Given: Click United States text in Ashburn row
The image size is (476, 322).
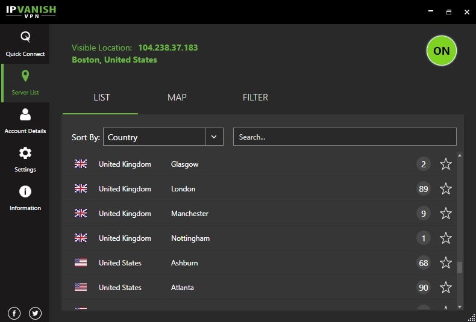Looking at the screenshot, I should tap(120, 263).
